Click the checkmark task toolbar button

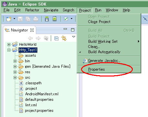66,19
